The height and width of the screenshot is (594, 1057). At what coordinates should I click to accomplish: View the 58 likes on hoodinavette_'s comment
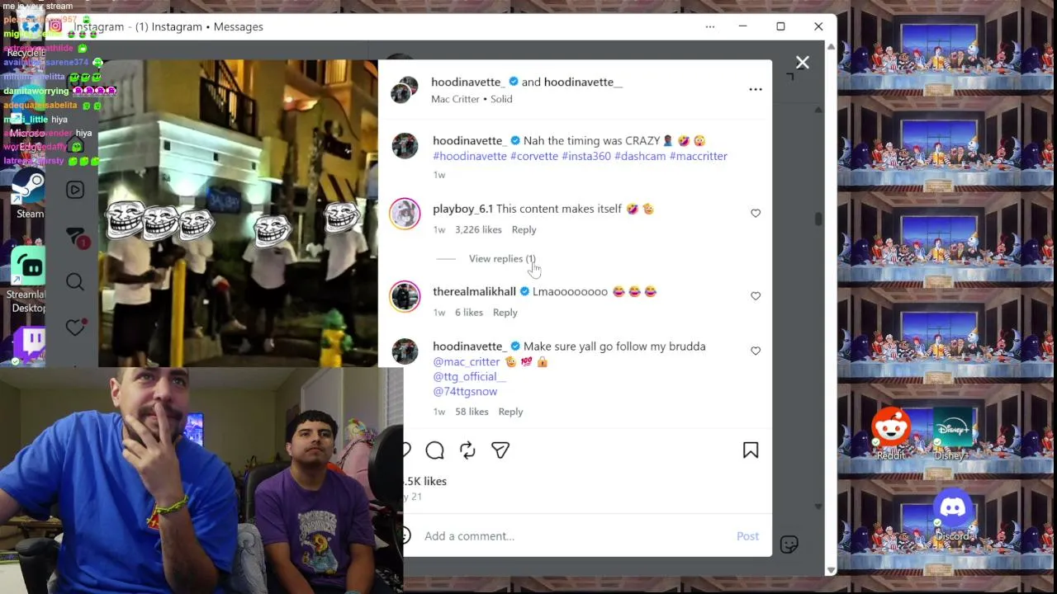pyautogui.click(x=472, y=412)
